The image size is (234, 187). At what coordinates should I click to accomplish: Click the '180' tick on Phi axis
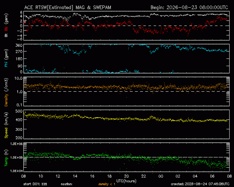pos(19,59)
